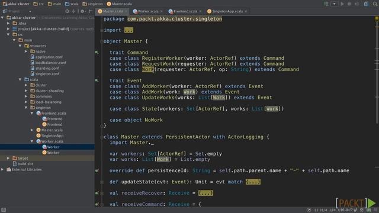This screenshot has height=213, width=379.
Task: Click the Scroll from Source target icon
Action: 67,11
